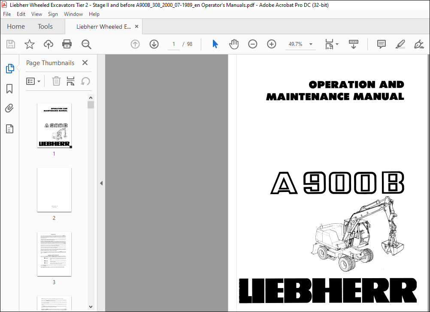Open the View menu
This screenshot has height=312, width=430.
pos(36,14)
